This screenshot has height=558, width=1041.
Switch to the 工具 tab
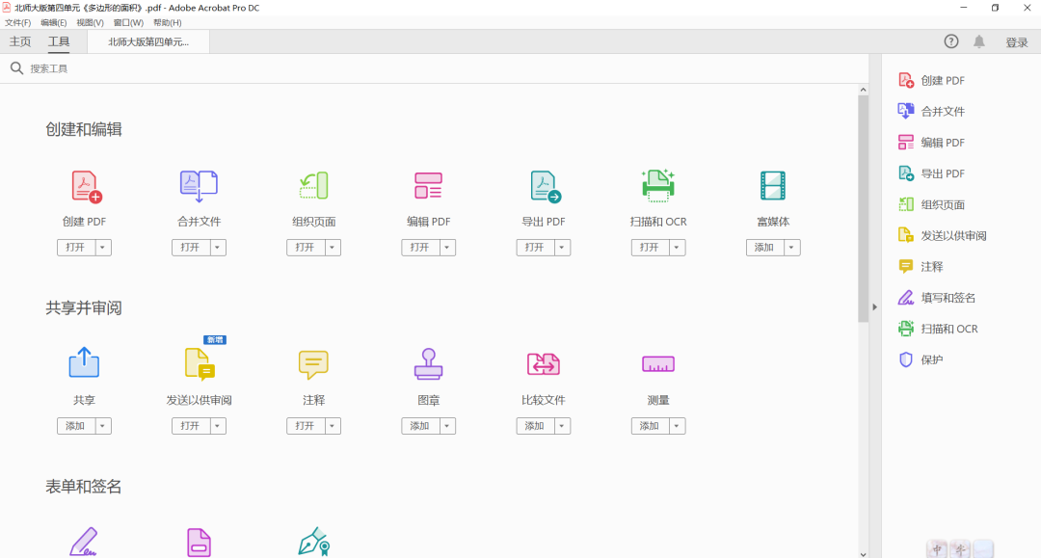coord(59,41)
